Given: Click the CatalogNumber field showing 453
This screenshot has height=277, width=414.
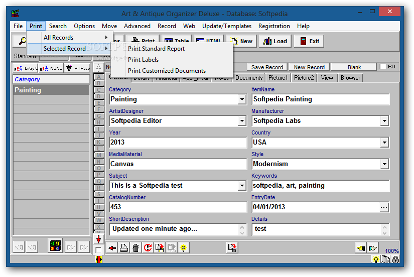Looking at the screenshot, I should [x=178, y=207].
